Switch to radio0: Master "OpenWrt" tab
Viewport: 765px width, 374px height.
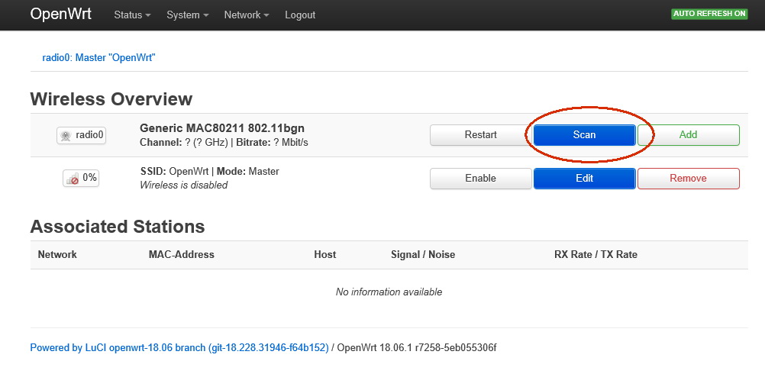(x=98, y=57)
